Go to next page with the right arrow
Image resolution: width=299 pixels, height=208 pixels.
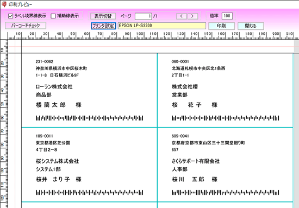pos(192,16)
